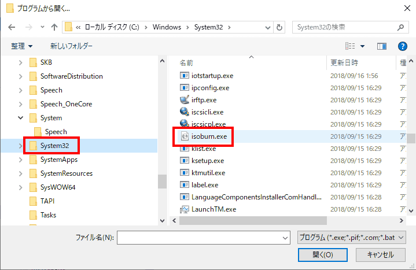Select the SysWOW64 folder

[52, 187]
